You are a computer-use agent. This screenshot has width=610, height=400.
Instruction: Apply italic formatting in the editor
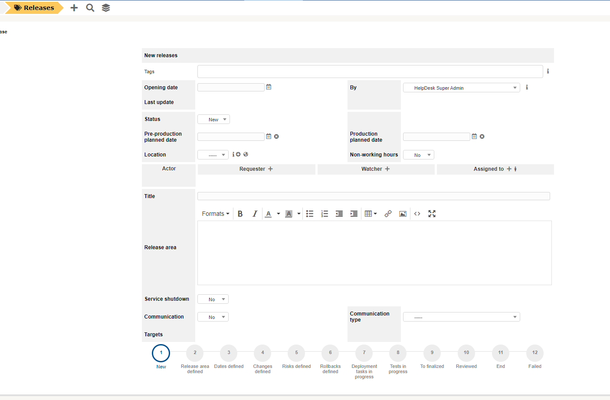click(x=255, y=213)
